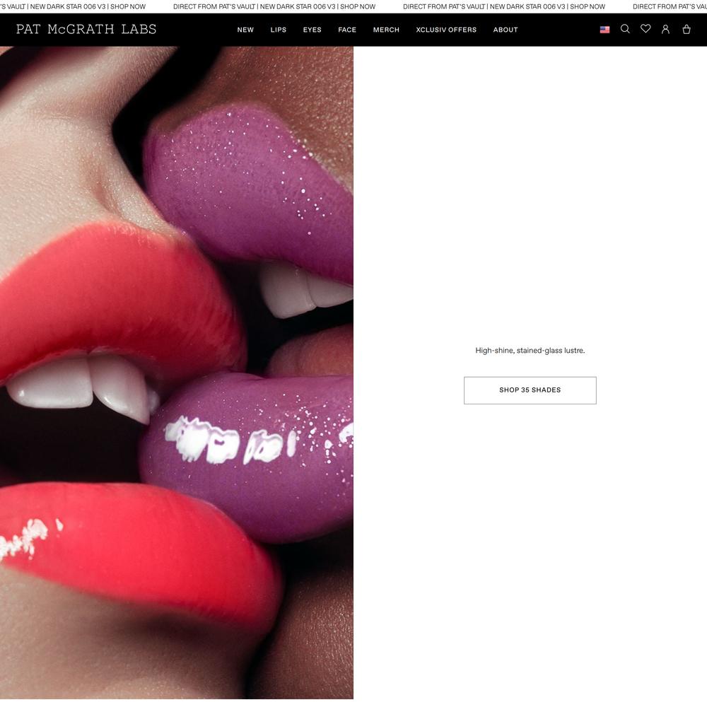
Task: Click the 'High-shine, stained-glass lustre' tagline
Action: coord(530,351)
